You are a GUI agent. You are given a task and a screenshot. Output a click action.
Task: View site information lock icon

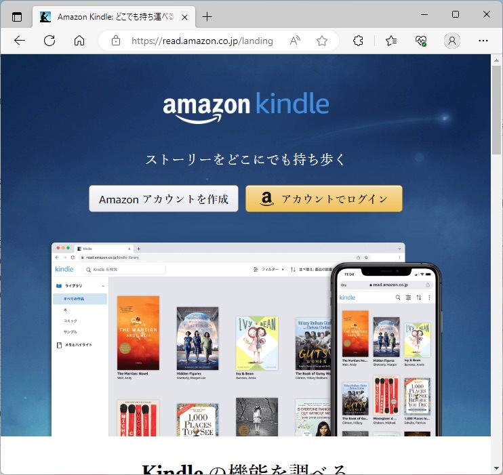pos(116,41)
